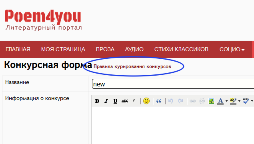Viewport: 254px width, 144px height.
Task: Apply the text highlight color button
Action: click(x=233, y=101)
